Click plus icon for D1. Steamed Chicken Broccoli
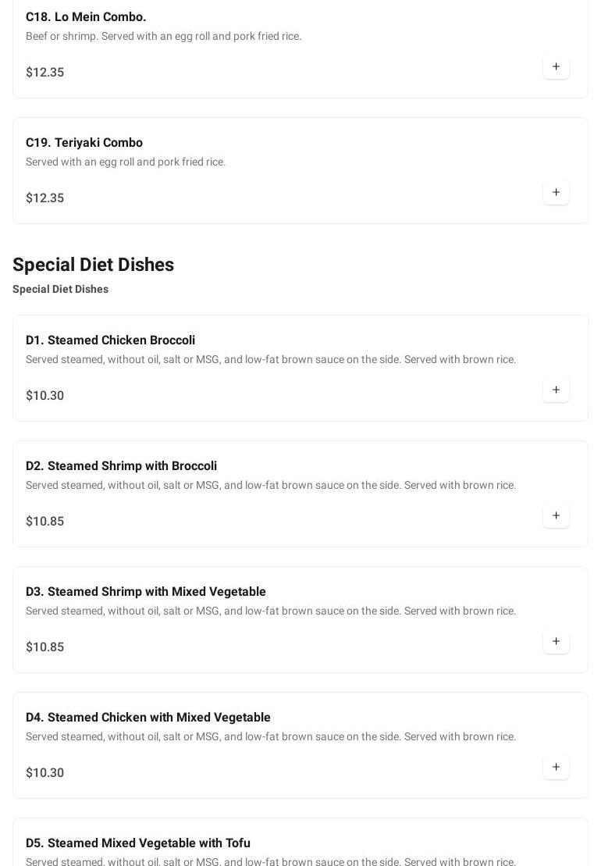This screenshot has width=601, height=866. tap(556, 390)
